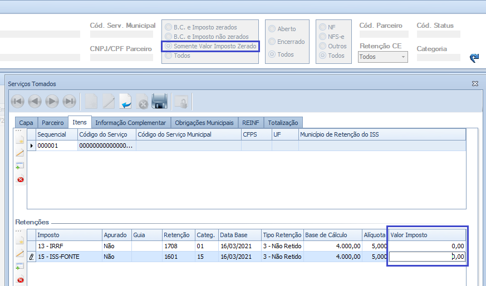Choose the 'NFS-e' radio option

[322, 37]
